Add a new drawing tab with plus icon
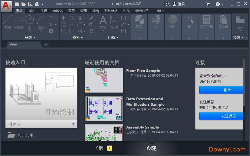This screenshot has height=156, width=250. coord(46,45)
